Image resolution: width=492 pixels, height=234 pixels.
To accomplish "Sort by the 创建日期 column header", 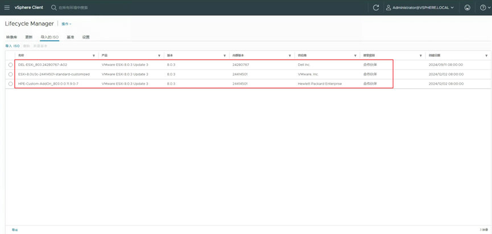I will (x=434, y=56).
